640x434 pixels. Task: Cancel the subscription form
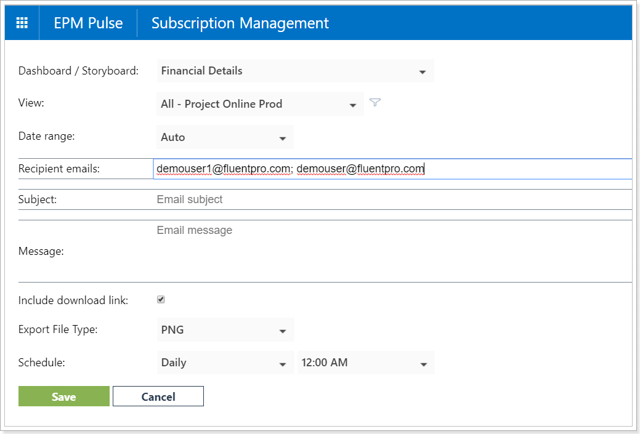coord(158,396)
